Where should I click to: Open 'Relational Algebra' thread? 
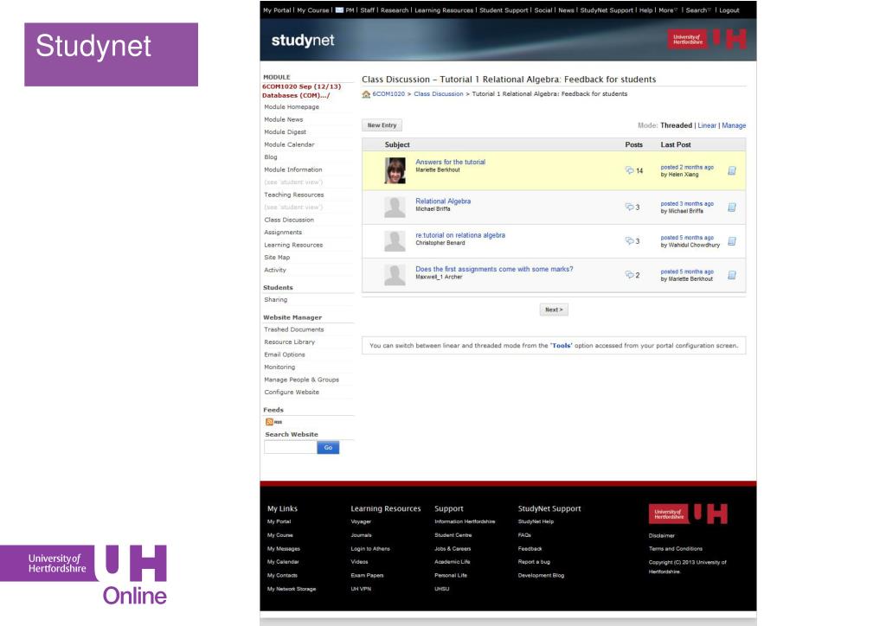pos(443,201)
